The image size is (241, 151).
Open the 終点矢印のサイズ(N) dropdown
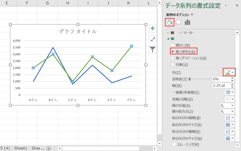click(x=229, y=138)
